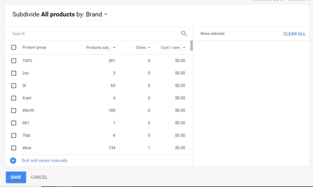Click the 7idp brand name
The height and width of the screenshot is (187, 313).
coord(26,135)
